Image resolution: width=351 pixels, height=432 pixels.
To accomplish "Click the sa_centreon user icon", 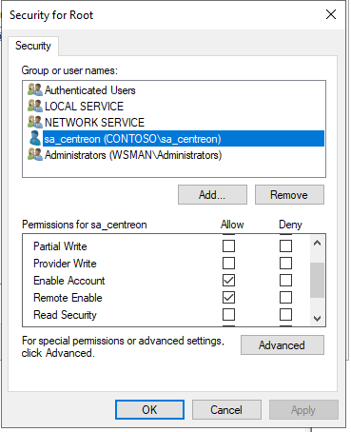I will tap(35, 138).
